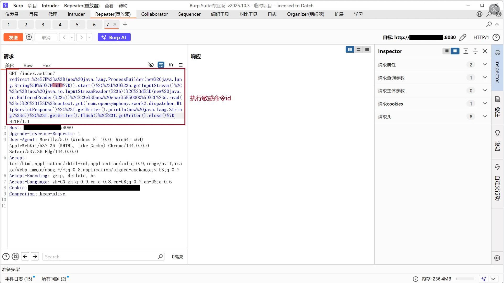Switch to combined tabbed request/response layout

(367, 49)
